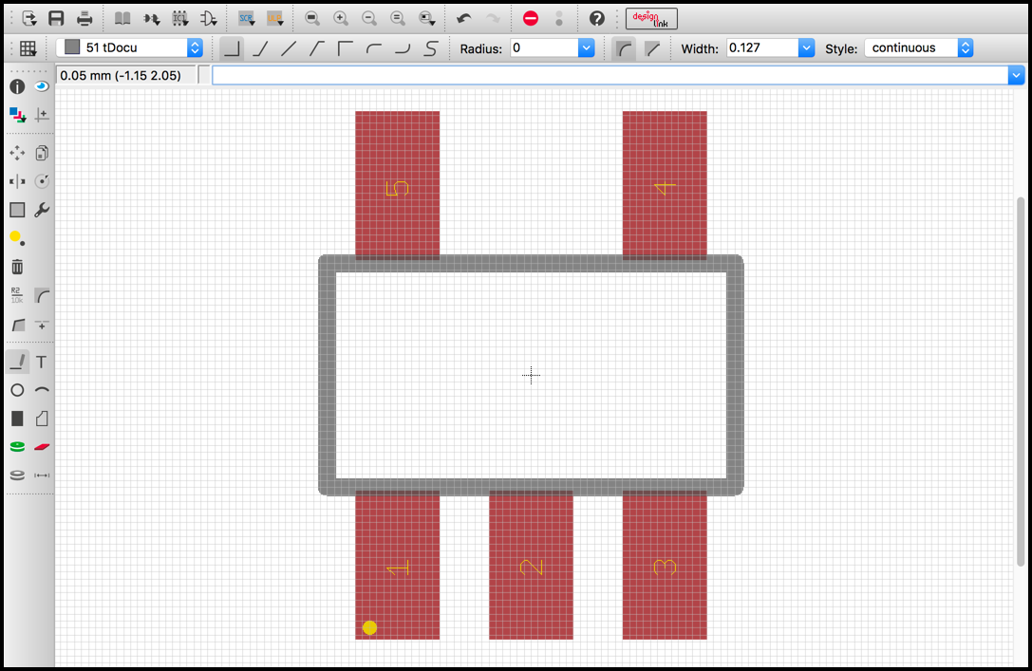
Task: Activate the Show eye tool
Action: 42,86
